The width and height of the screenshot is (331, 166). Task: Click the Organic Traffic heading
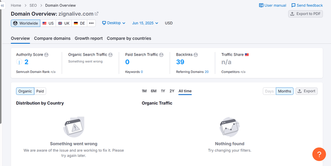click(x=157, y=103)
